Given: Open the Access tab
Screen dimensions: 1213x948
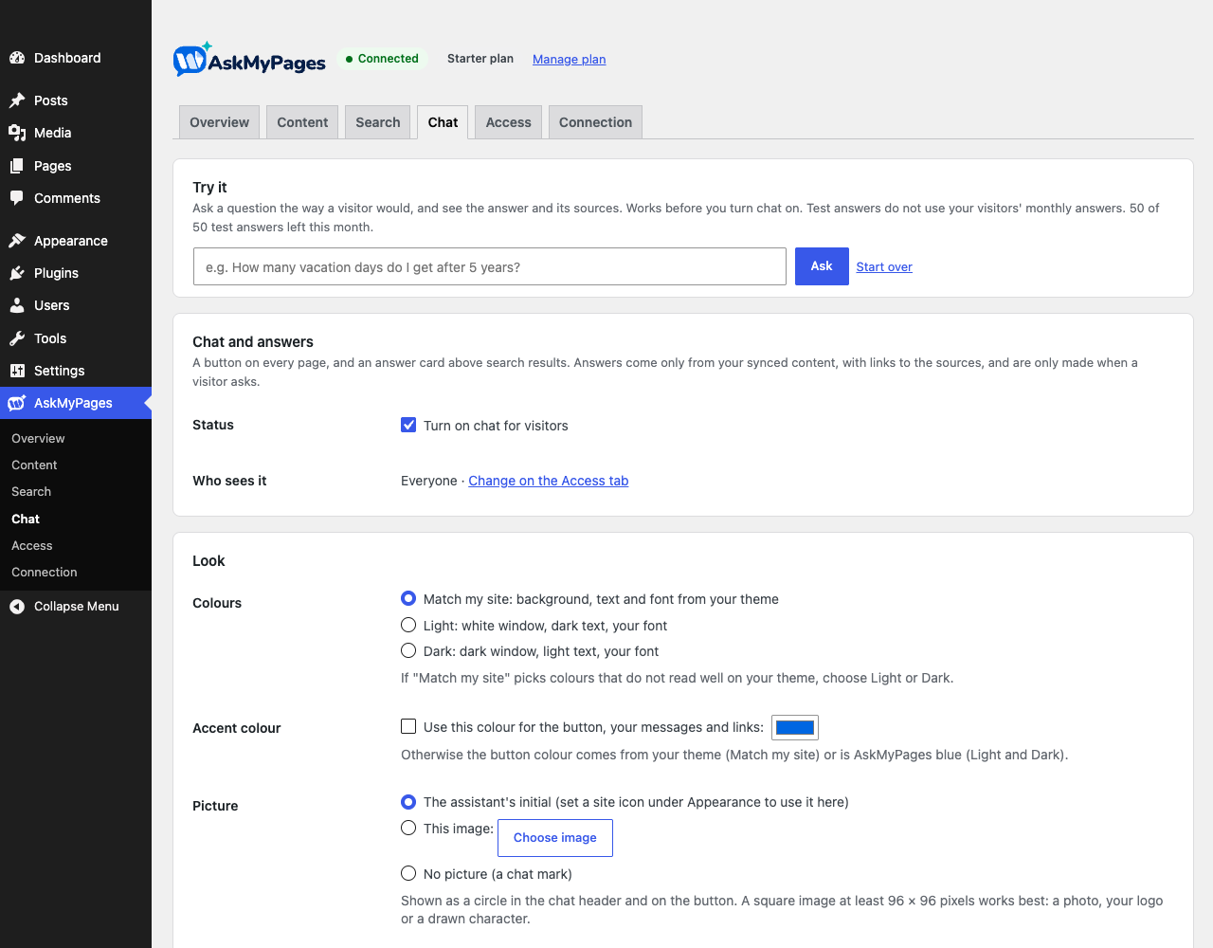Looking at the screenshot, I should click(509, 122).
